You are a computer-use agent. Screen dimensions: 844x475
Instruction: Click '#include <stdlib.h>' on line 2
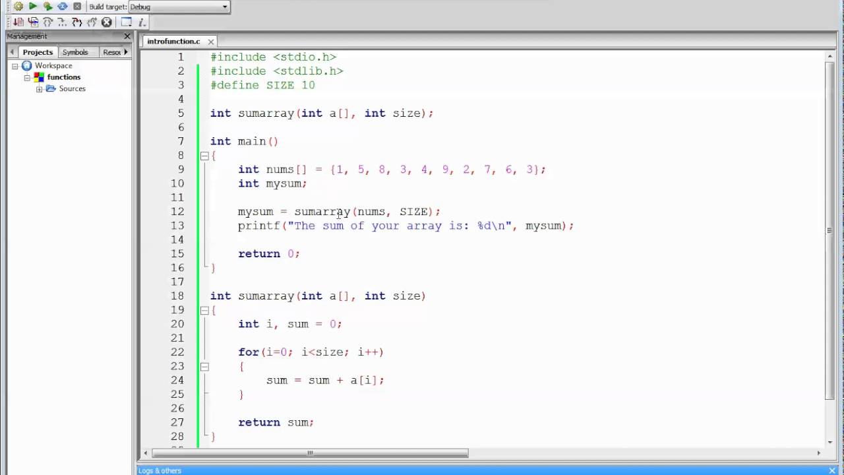click(x=277, y=71)
